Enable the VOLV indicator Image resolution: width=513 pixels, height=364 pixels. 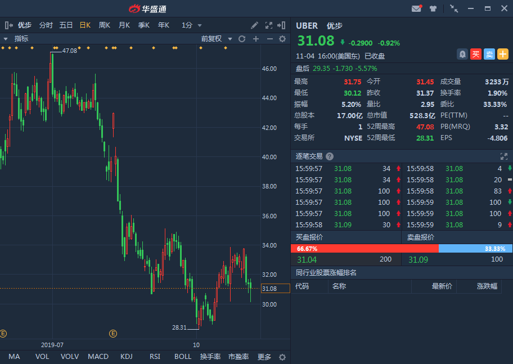click(x=70, y=357)
